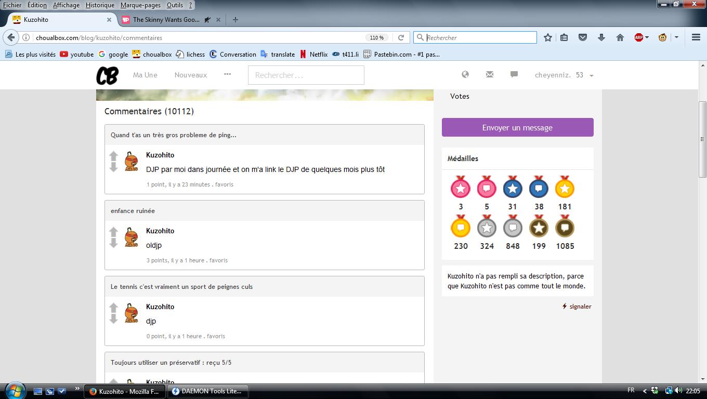
Task: Click Kuzohito avatar in ping comment
Action: point(132,161)
